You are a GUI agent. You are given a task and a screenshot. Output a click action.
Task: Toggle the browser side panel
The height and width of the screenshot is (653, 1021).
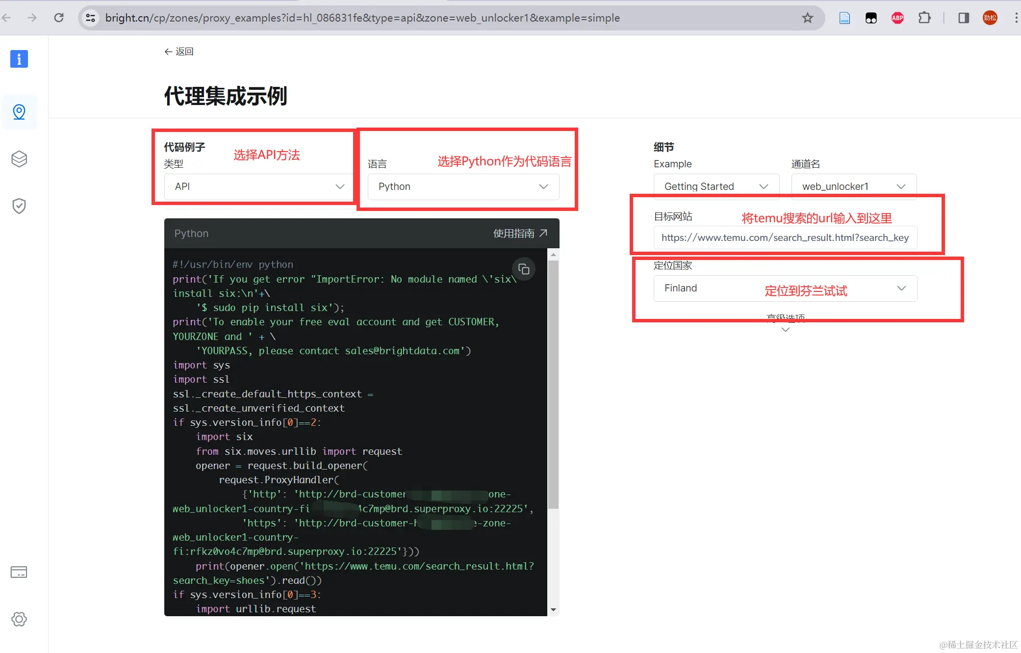(963, 18)
